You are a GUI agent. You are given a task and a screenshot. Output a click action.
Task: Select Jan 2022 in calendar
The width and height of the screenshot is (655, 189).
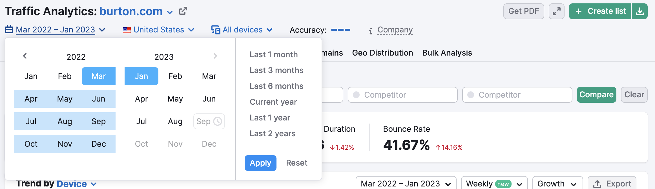pyautogui.click(x=31, y=76)
